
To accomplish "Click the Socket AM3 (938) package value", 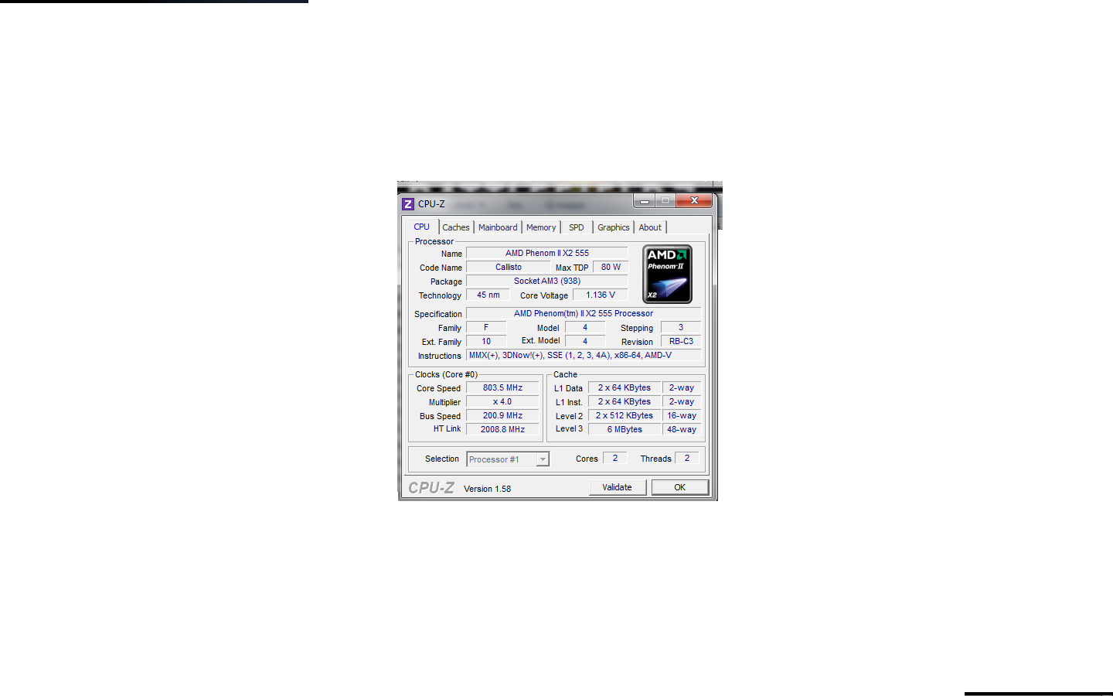I will click(x=547, y=281).
